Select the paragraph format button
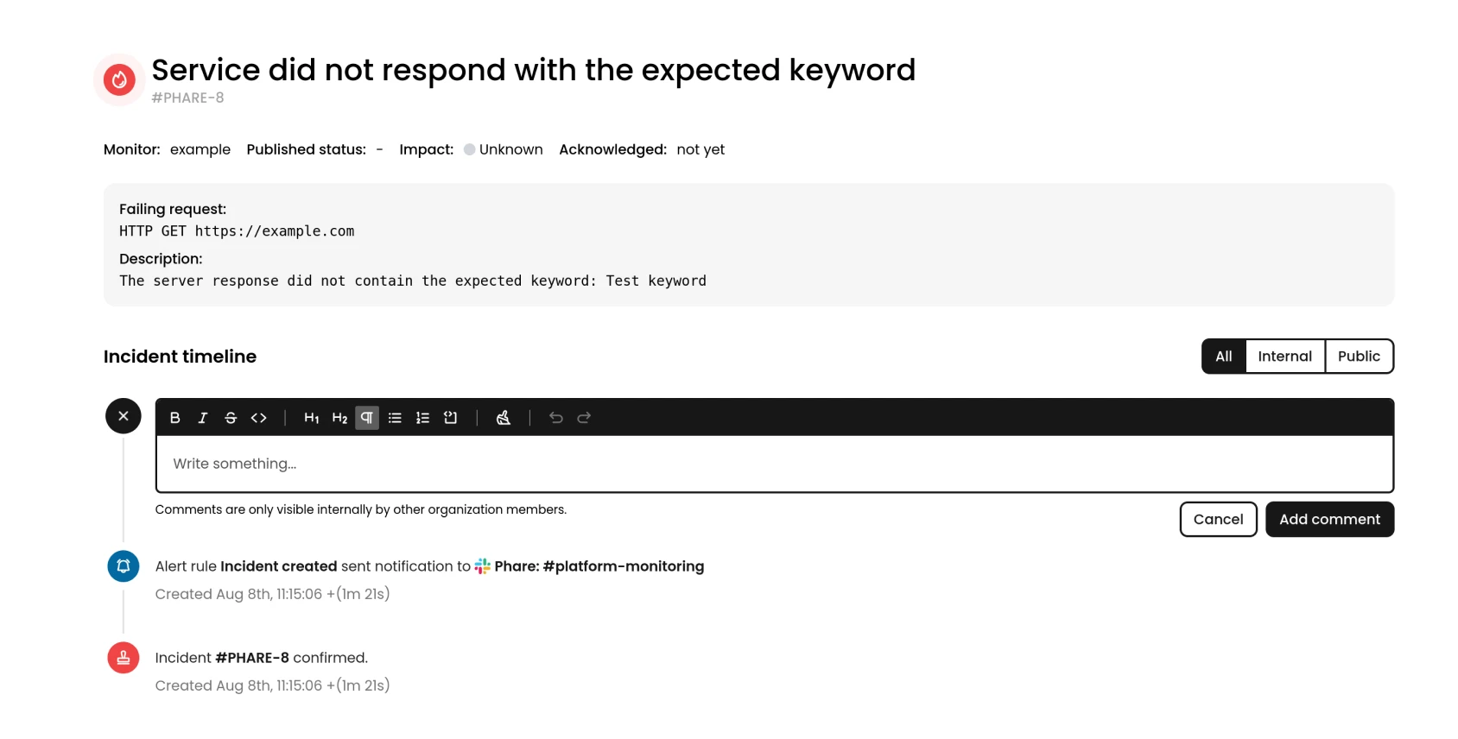This screenshot has height=739, width=1458. point(367,418)
